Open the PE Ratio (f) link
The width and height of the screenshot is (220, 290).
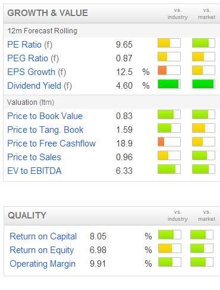coord(30,45)
